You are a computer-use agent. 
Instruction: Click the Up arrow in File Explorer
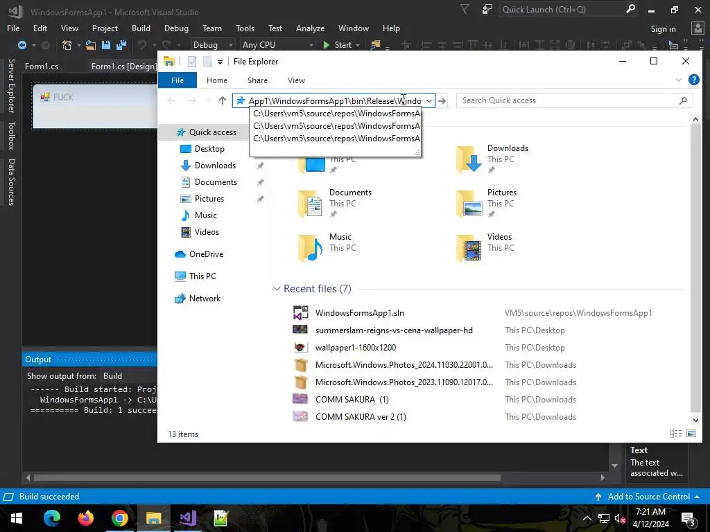[223, 100]
